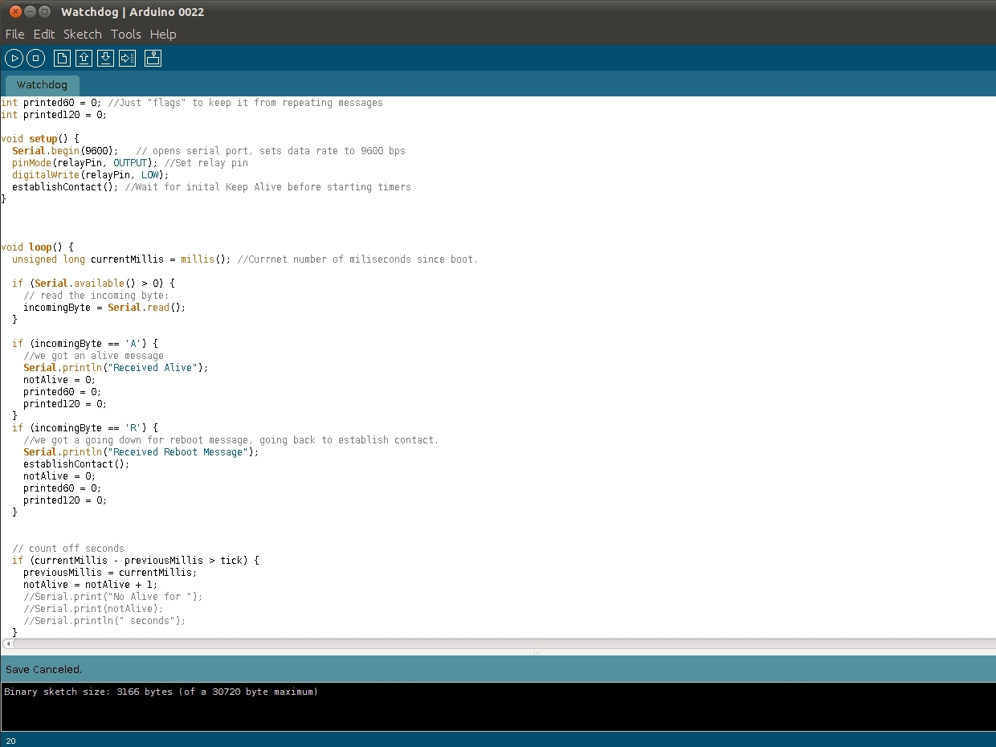996x747 pixels.
Task: Click 'previousMillis = currentMillis;' line
Action: (x=110, y=573)
